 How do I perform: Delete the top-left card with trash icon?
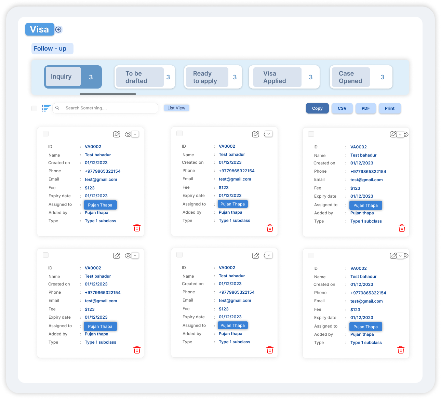click(137, 228)
